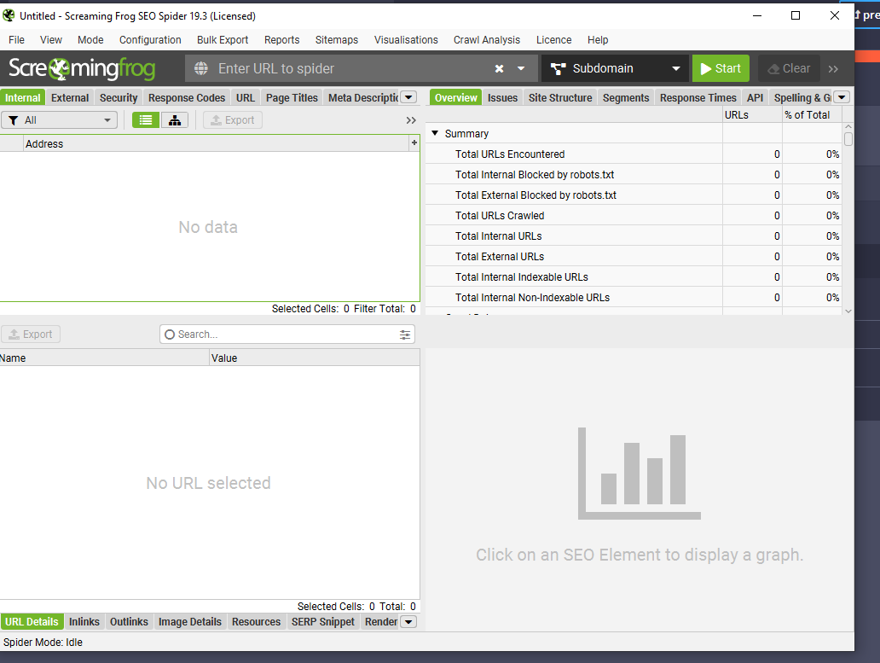Open the Sitemaps menu
880x663 pixels.
pos(336,40)
